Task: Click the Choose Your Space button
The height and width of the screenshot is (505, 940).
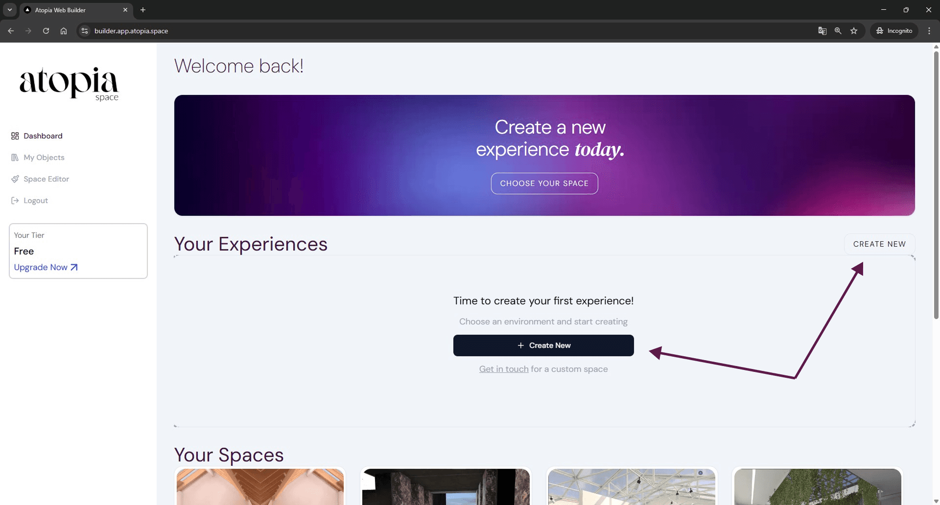Action: [544, 184]
